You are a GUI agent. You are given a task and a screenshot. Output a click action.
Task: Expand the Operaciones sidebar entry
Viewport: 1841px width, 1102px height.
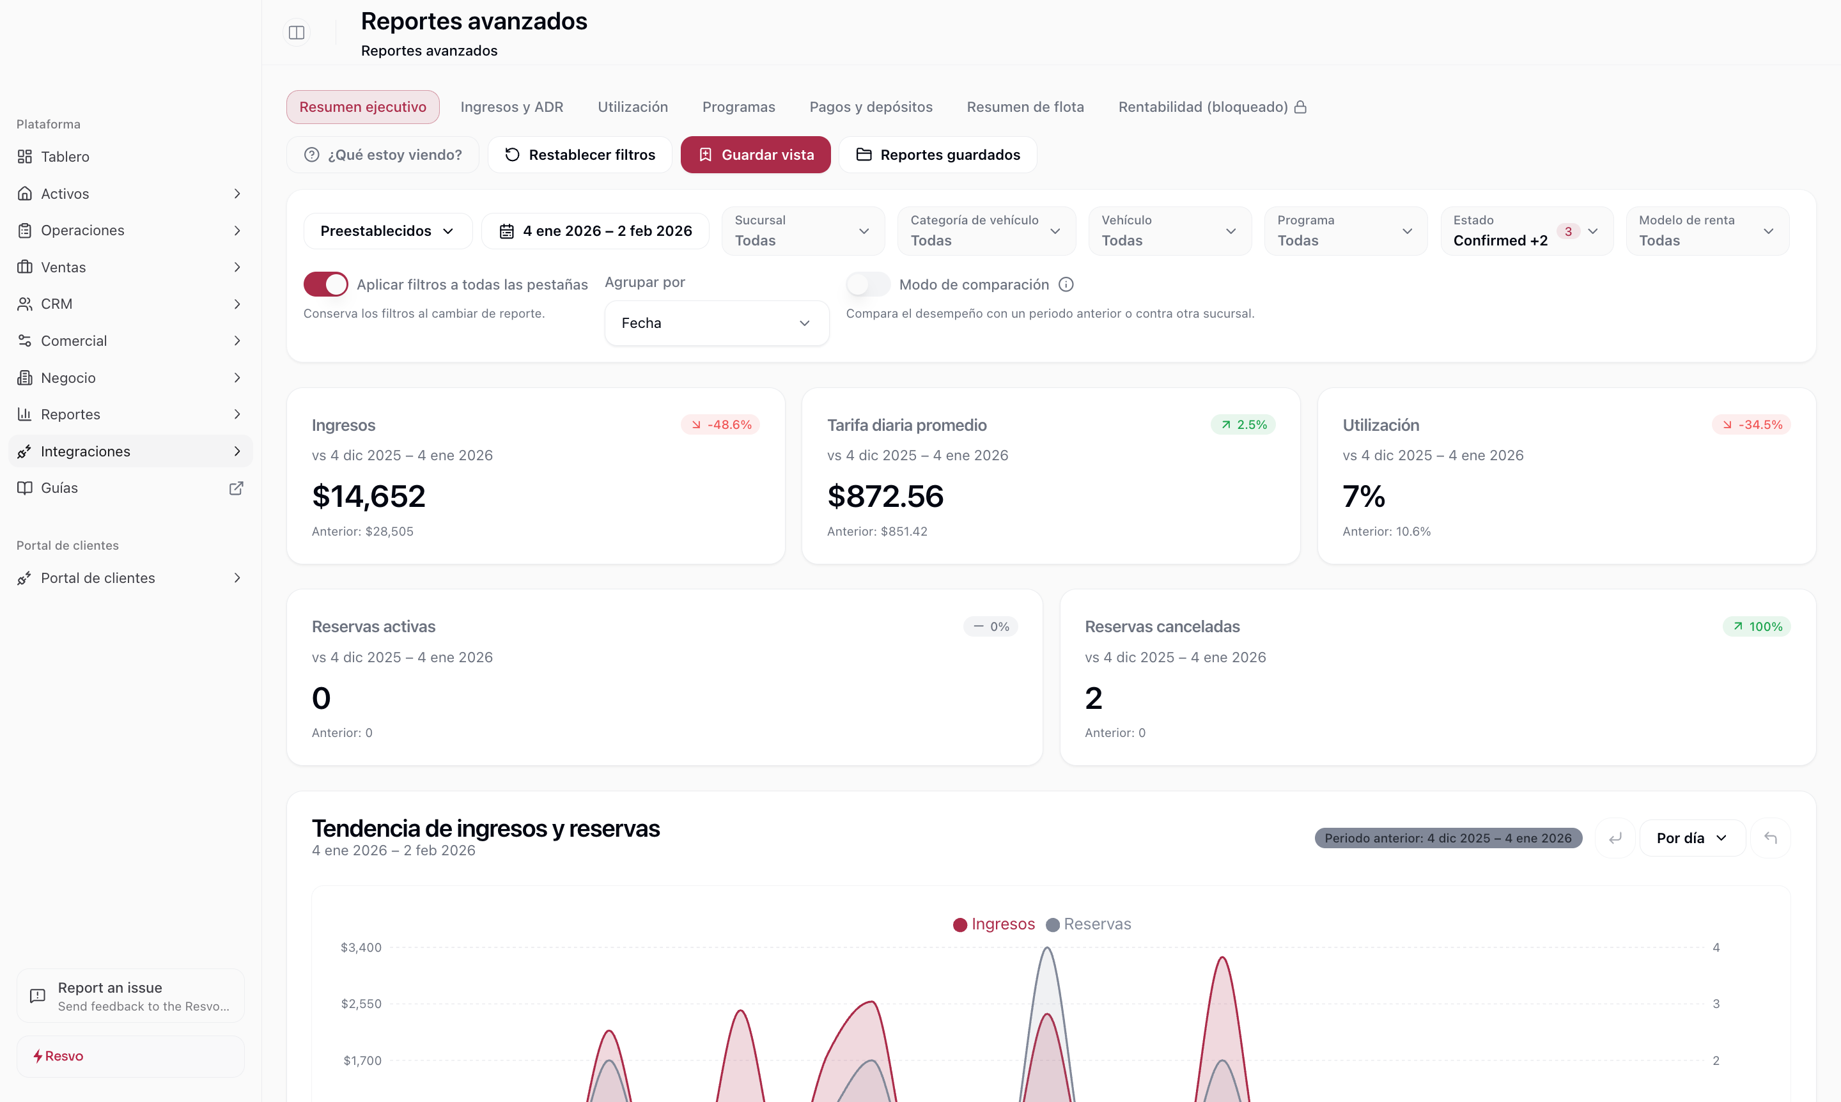pyautogui.click(x=238, y=230)
